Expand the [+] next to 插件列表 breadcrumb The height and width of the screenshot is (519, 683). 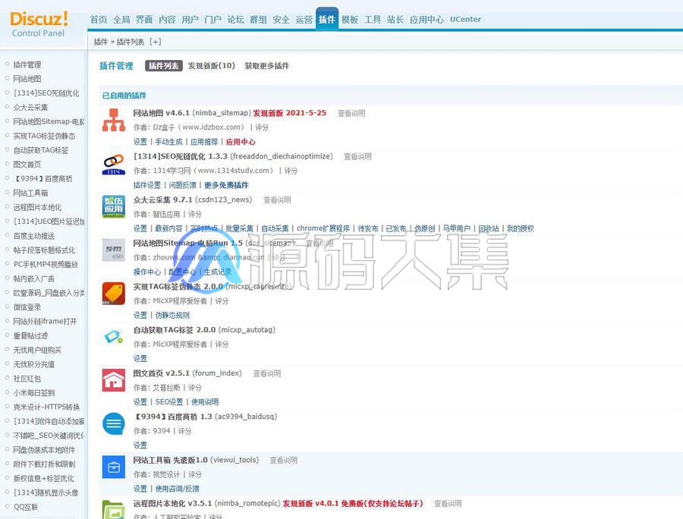(x=155, y=42)
